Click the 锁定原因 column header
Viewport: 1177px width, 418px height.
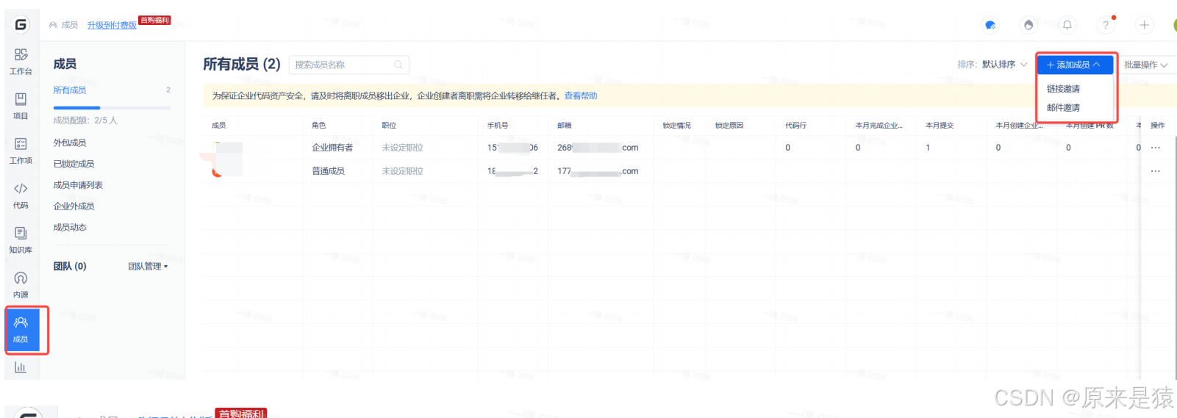pos(729,126)
